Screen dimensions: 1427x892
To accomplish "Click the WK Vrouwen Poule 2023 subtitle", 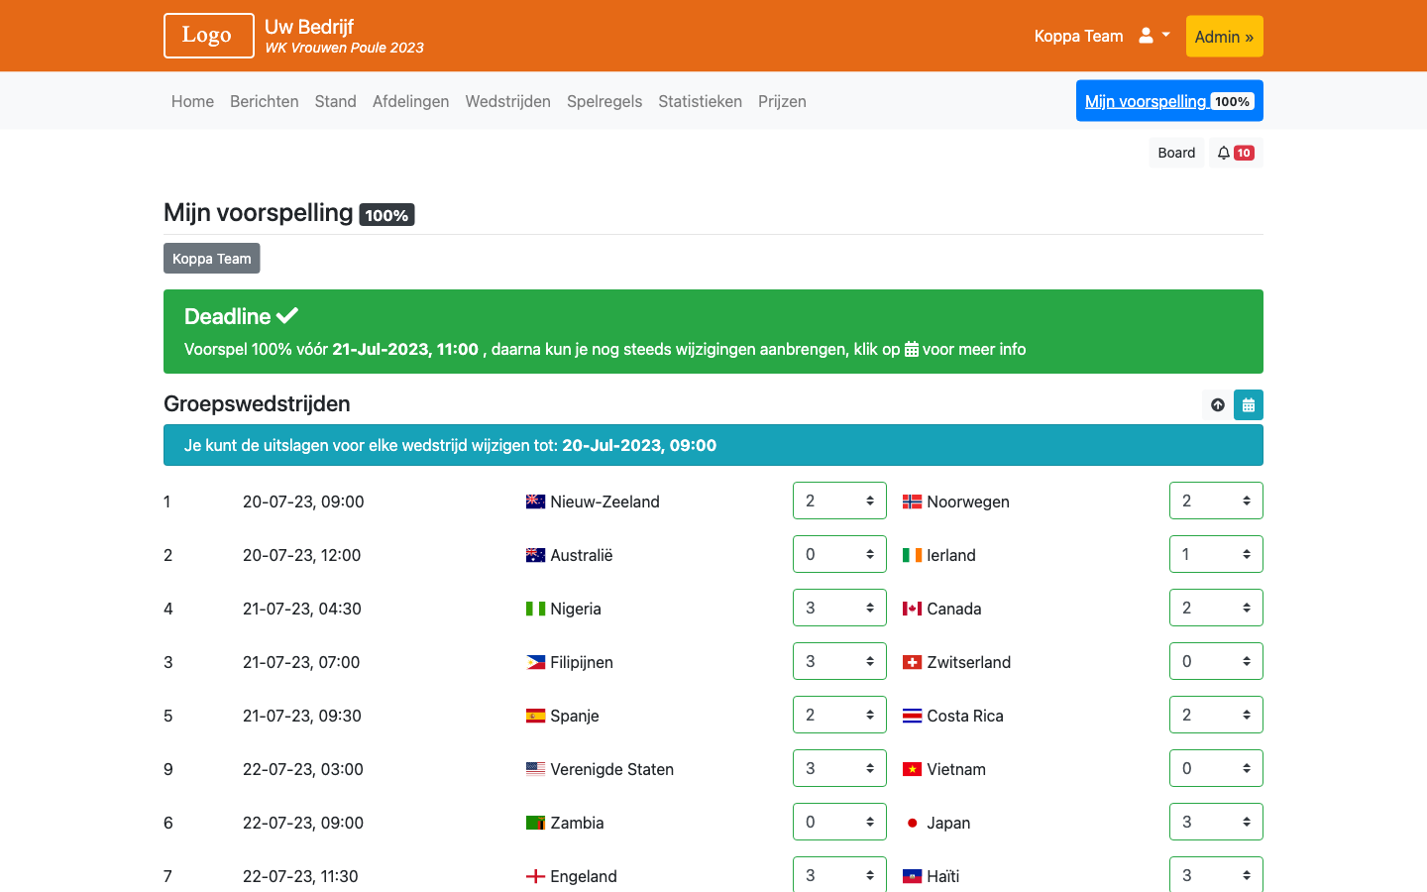I will (344, 48).
